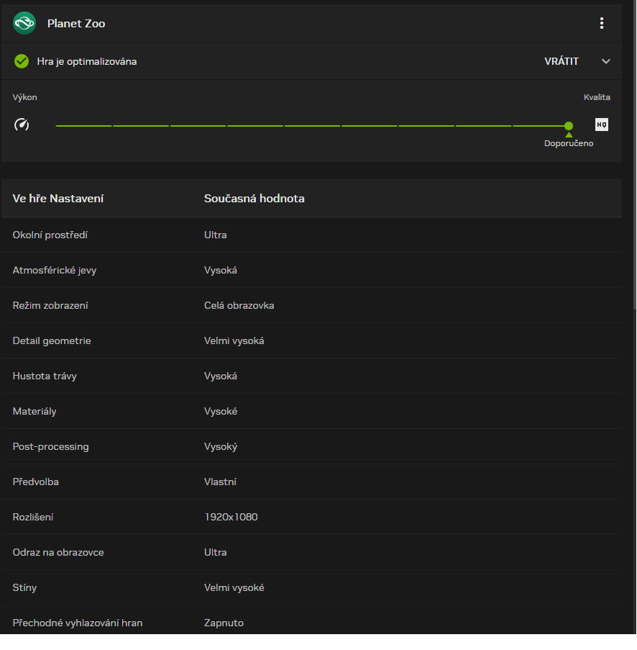Click the 'Hra je optimalizována' status text
The width and height of the screenshot is (637, 650).
tap(87, 61)
